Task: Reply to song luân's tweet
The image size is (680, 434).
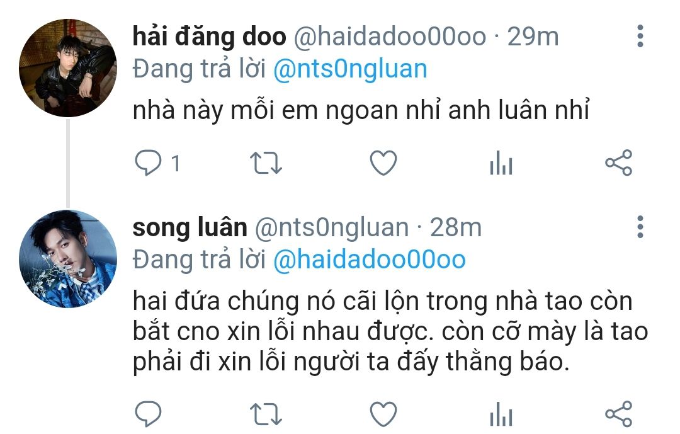Action: coord(148,414)
